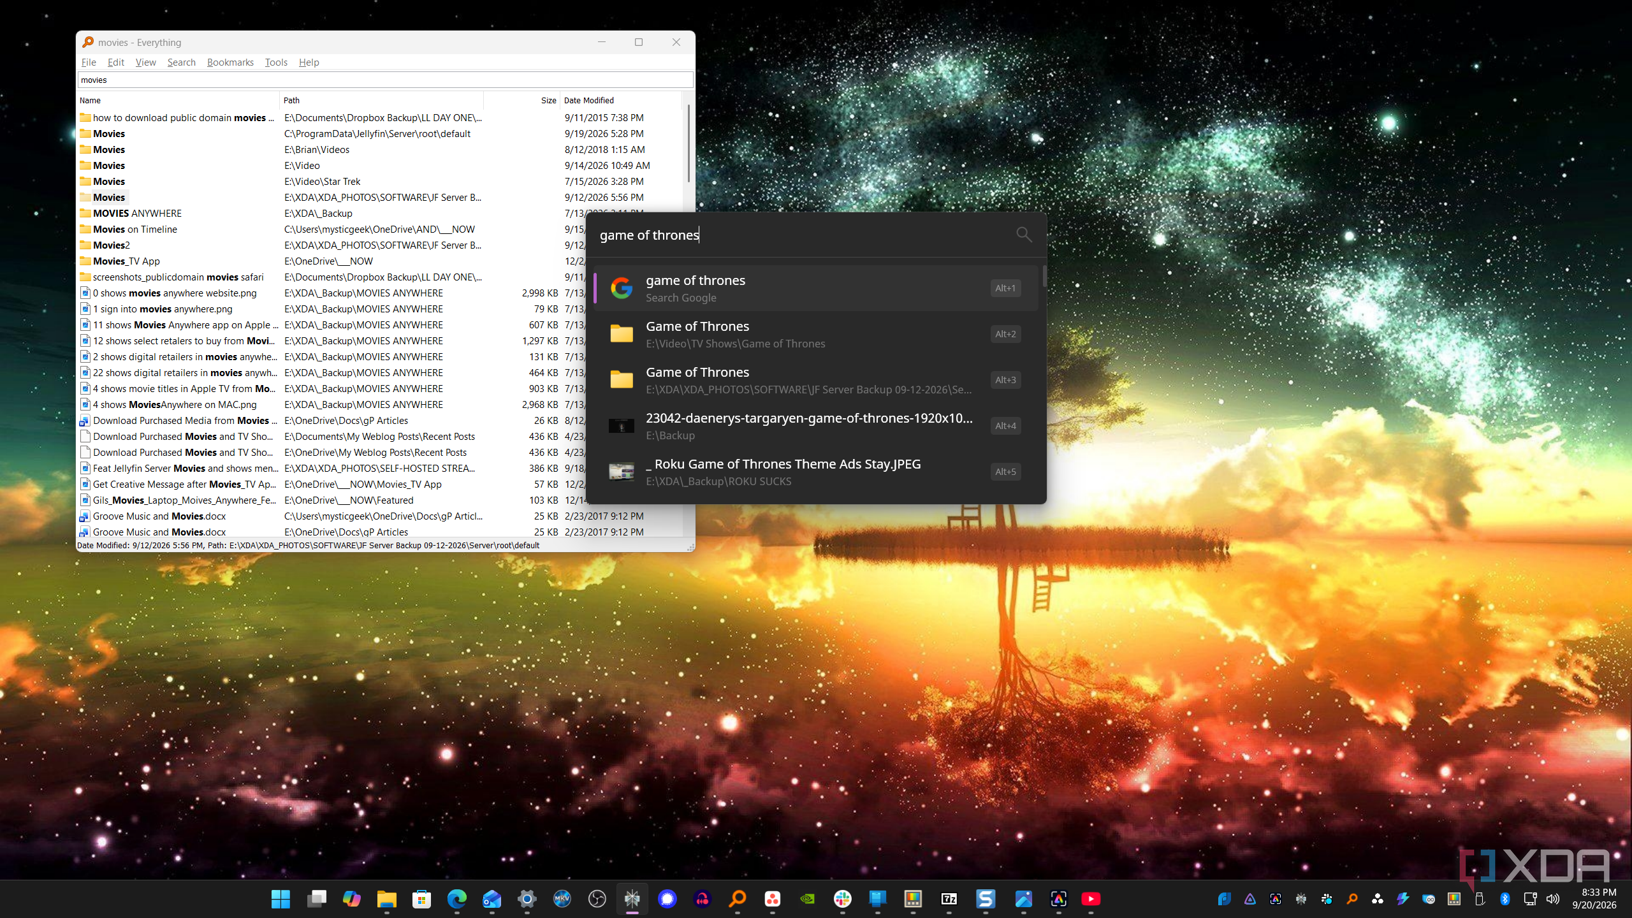
Task: Launch Copilot from the taskbar
Action: click(x=351, y=899)
